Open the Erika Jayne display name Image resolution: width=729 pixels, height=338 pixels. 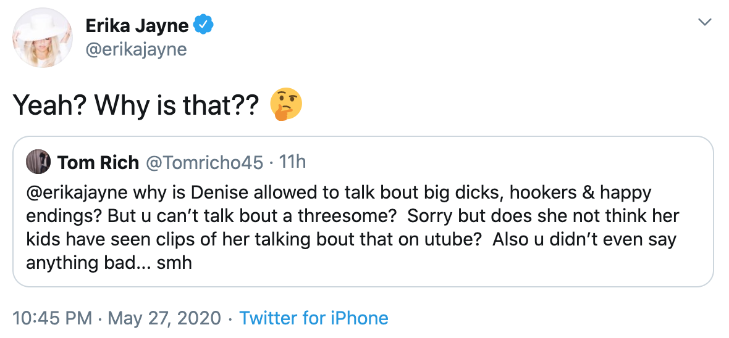click(137, 26)
